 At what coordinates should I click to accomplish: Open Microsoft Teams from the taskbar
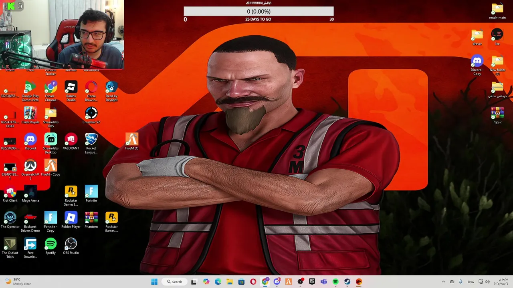tap(323, 282)
